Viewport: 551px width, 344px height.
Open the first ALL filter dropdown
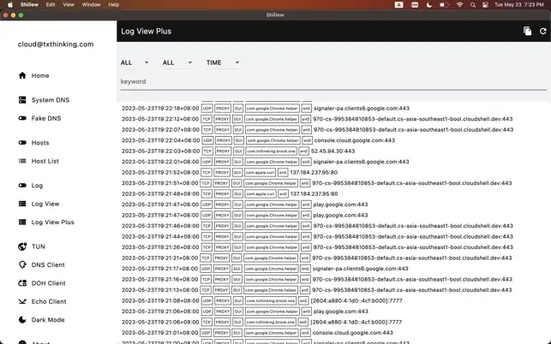click(x=135, y=62)
